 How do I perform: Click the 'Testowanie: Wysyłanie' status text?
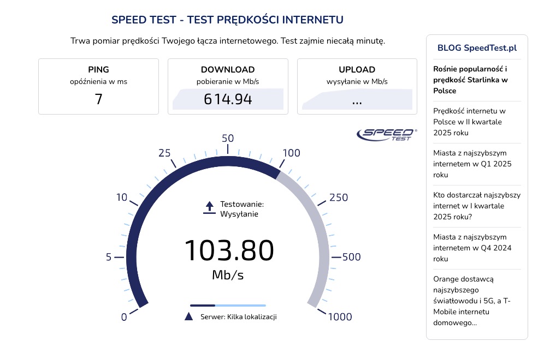coord(242,209)
